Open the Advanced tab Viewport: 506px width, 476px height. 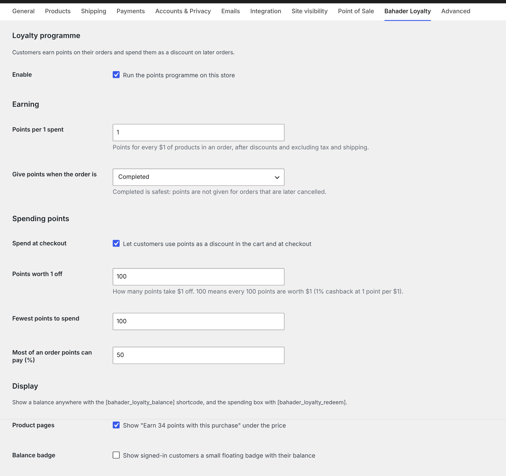(456, 11)
